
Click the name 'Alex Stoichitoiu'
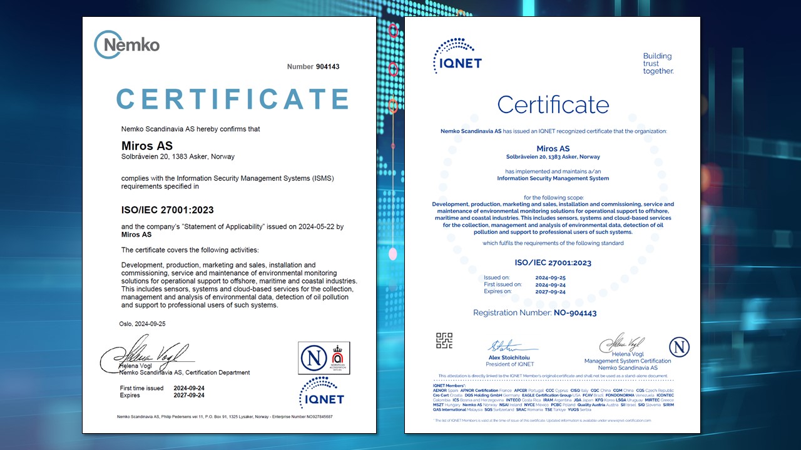(509, 357)
